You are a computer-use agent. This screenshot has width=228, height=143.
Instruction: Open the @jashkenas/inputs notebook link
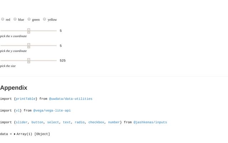click(x=150, y=122)
